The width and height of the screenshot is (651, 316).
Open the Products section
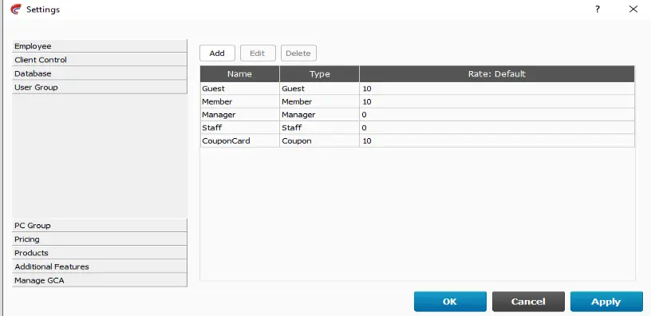point(100,253)
